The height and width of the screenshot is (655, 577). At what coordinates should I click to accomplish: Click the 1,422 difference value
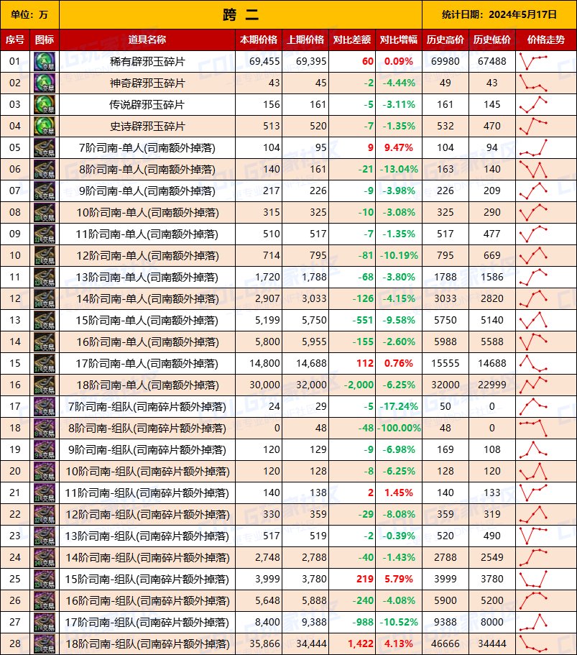[x=361, y=643]
